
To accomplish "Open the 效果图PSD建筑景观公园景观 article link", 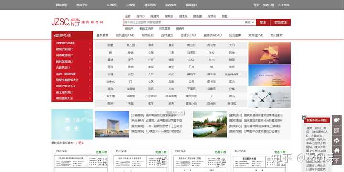I will coord(262,132).
